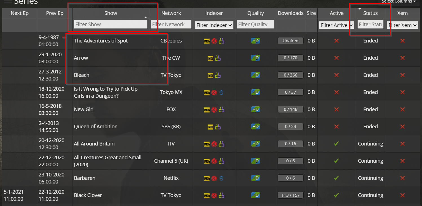Toggle the Xem cross for Black Clover
This screenshot has width=422, height=206.
click(x=403, y=195)
